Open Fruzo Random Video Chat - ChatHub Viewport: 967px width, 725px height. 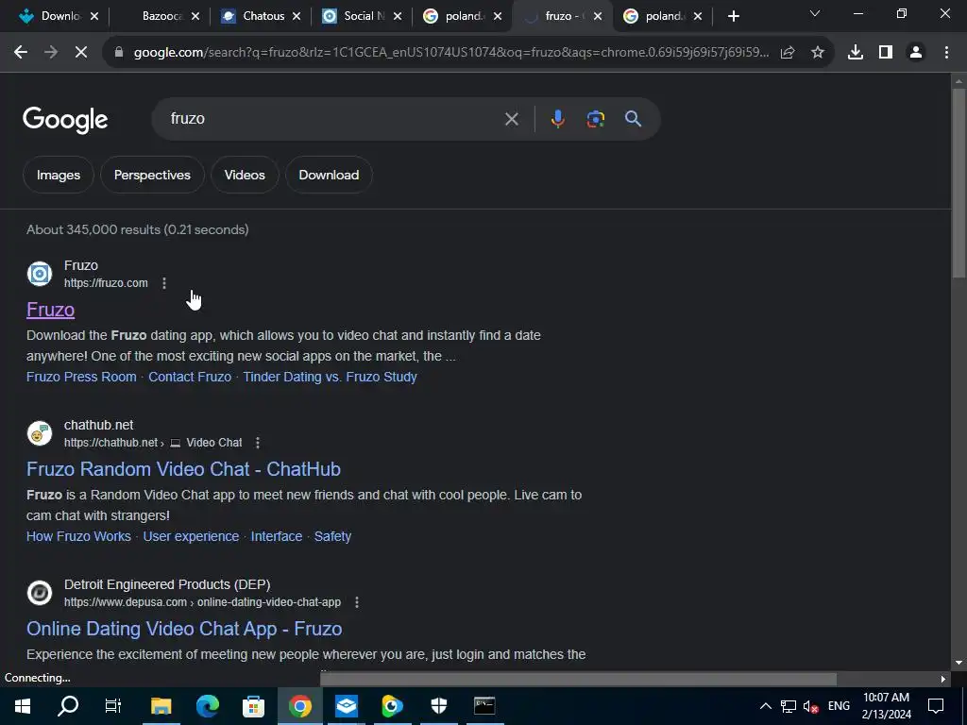point(184,469)
